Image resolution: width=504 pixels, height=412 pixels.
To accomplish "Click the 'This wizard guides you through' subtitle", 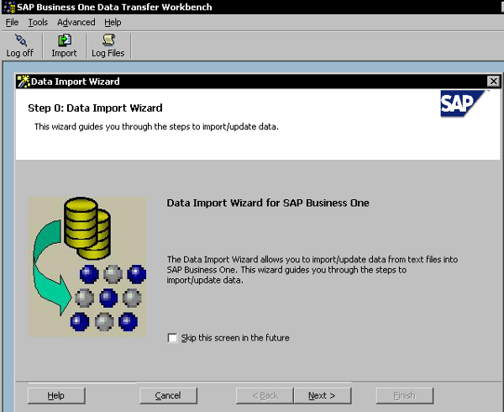I will click(x=156, y=127).
